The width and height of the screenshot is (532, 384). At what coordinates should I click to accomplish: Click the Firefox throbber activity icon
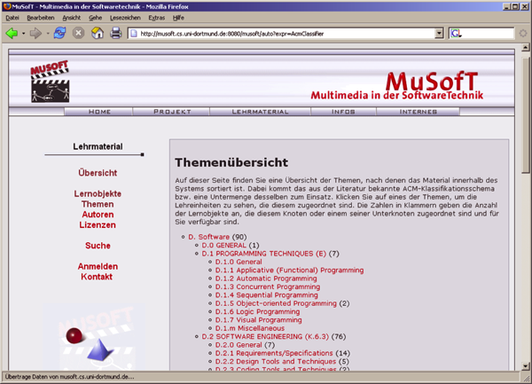pyautogui.click(x=523, y=33)
